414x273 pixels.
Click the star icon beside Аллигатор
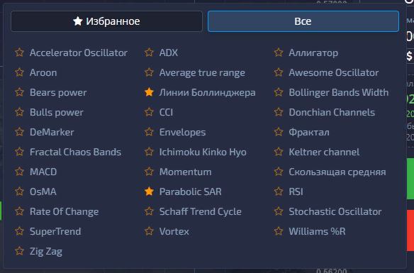point(279,52)
